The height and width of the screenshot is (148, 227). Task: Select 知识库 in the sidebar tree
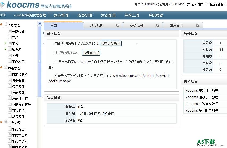[x=17, y=50]
